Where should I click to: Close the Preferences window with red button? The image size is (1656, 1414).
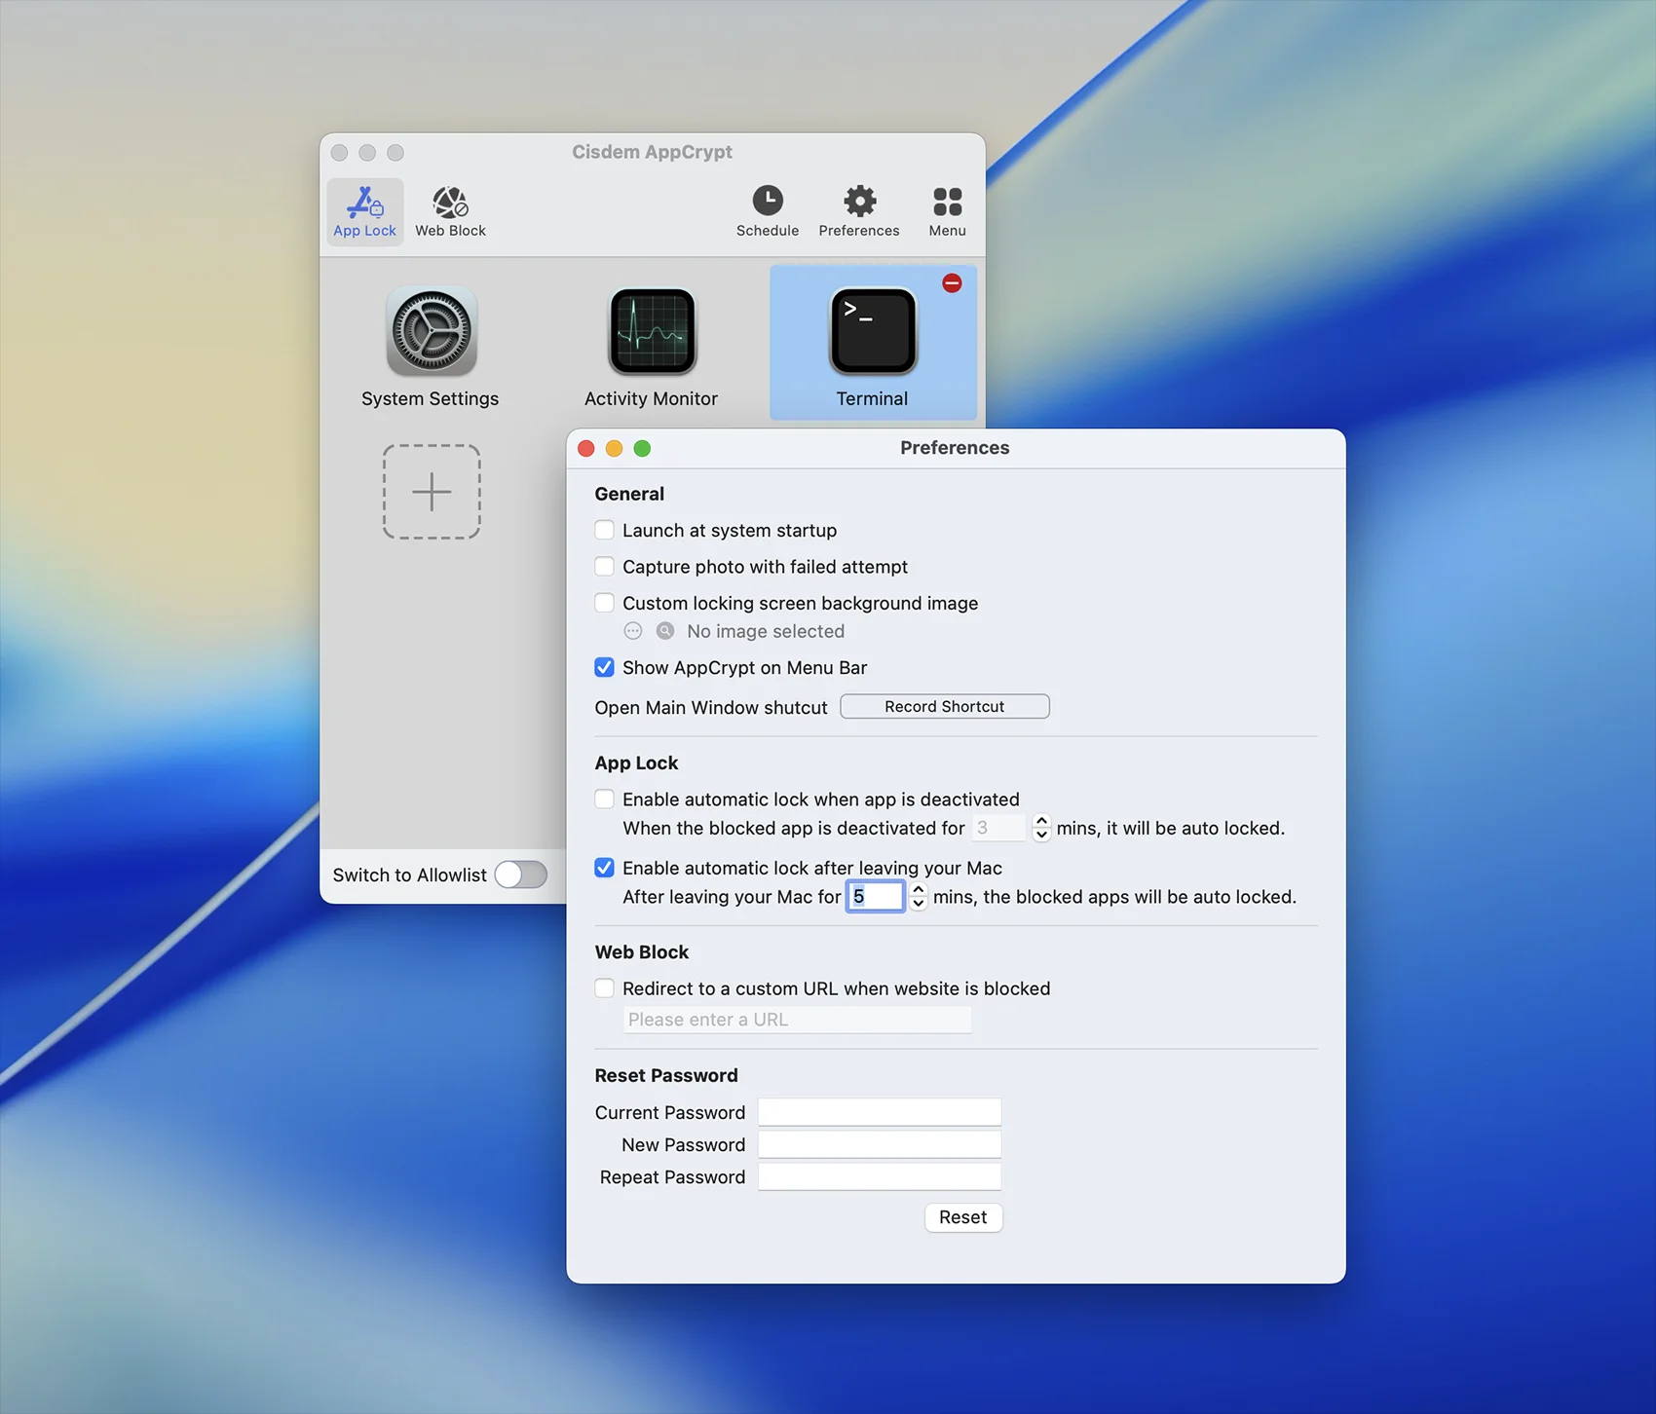[x=586, y=448]
